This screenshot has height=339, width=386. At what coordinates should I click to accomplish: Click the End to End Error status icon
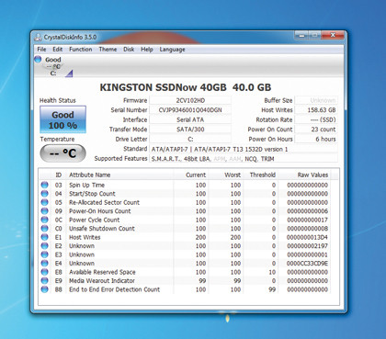click(45, 289)
